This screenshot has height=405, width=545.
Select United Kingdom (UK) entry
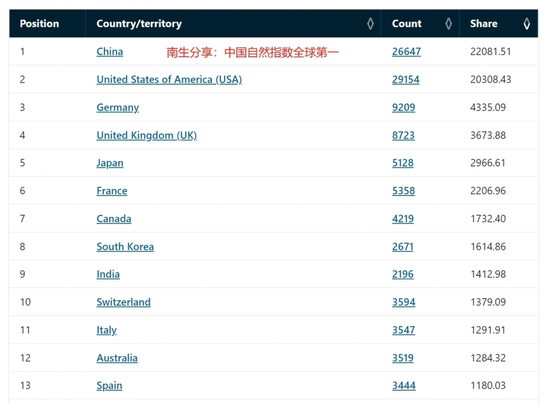tap(146, 135)
